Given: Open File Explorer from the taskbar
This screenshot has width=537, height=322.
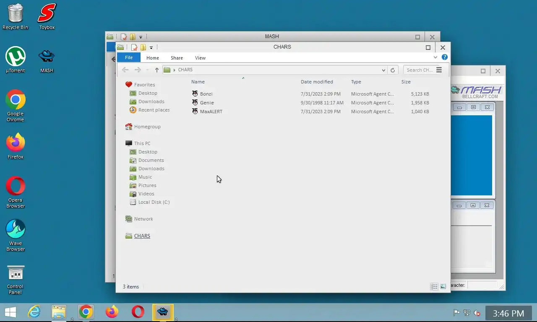Looking at the screenshot, I should [x=59, y=312].
